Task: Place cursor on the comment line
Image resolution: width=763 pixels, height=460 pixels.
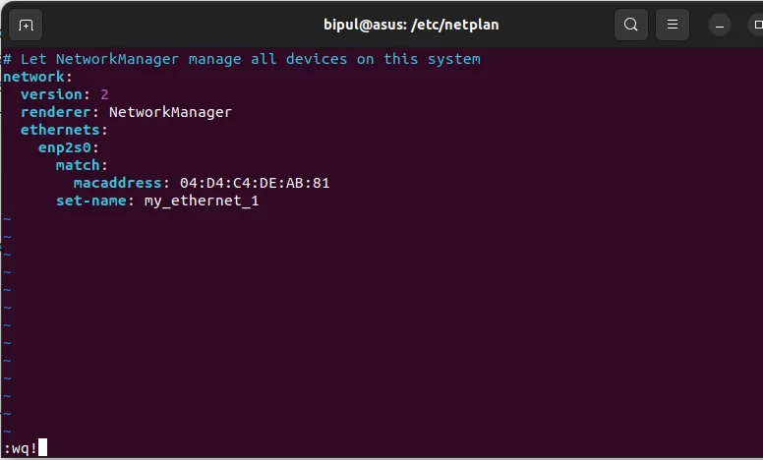Action: click(x=242, y=59)
